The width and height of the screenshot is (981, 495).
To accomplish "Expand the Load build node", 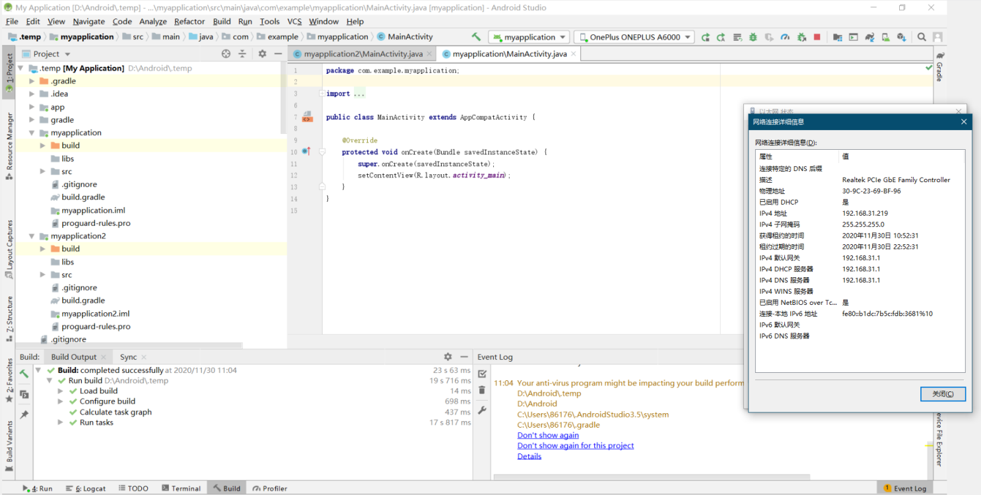I will coord(61,391).
